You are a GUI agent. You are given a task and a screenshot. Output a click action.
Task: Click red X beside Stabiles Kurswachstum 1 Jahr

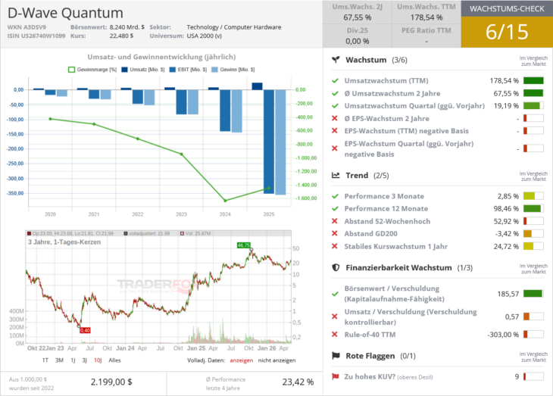(x=335, y=246)
